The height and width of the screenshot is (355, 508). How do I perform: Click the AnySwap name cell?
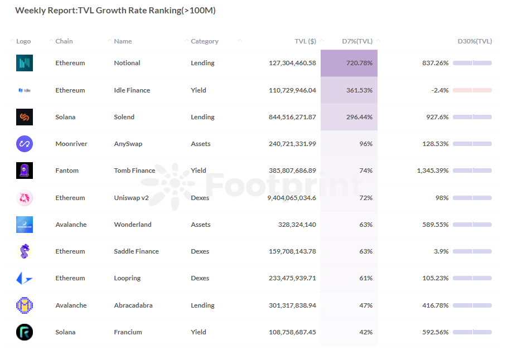(x=128, y=144)
